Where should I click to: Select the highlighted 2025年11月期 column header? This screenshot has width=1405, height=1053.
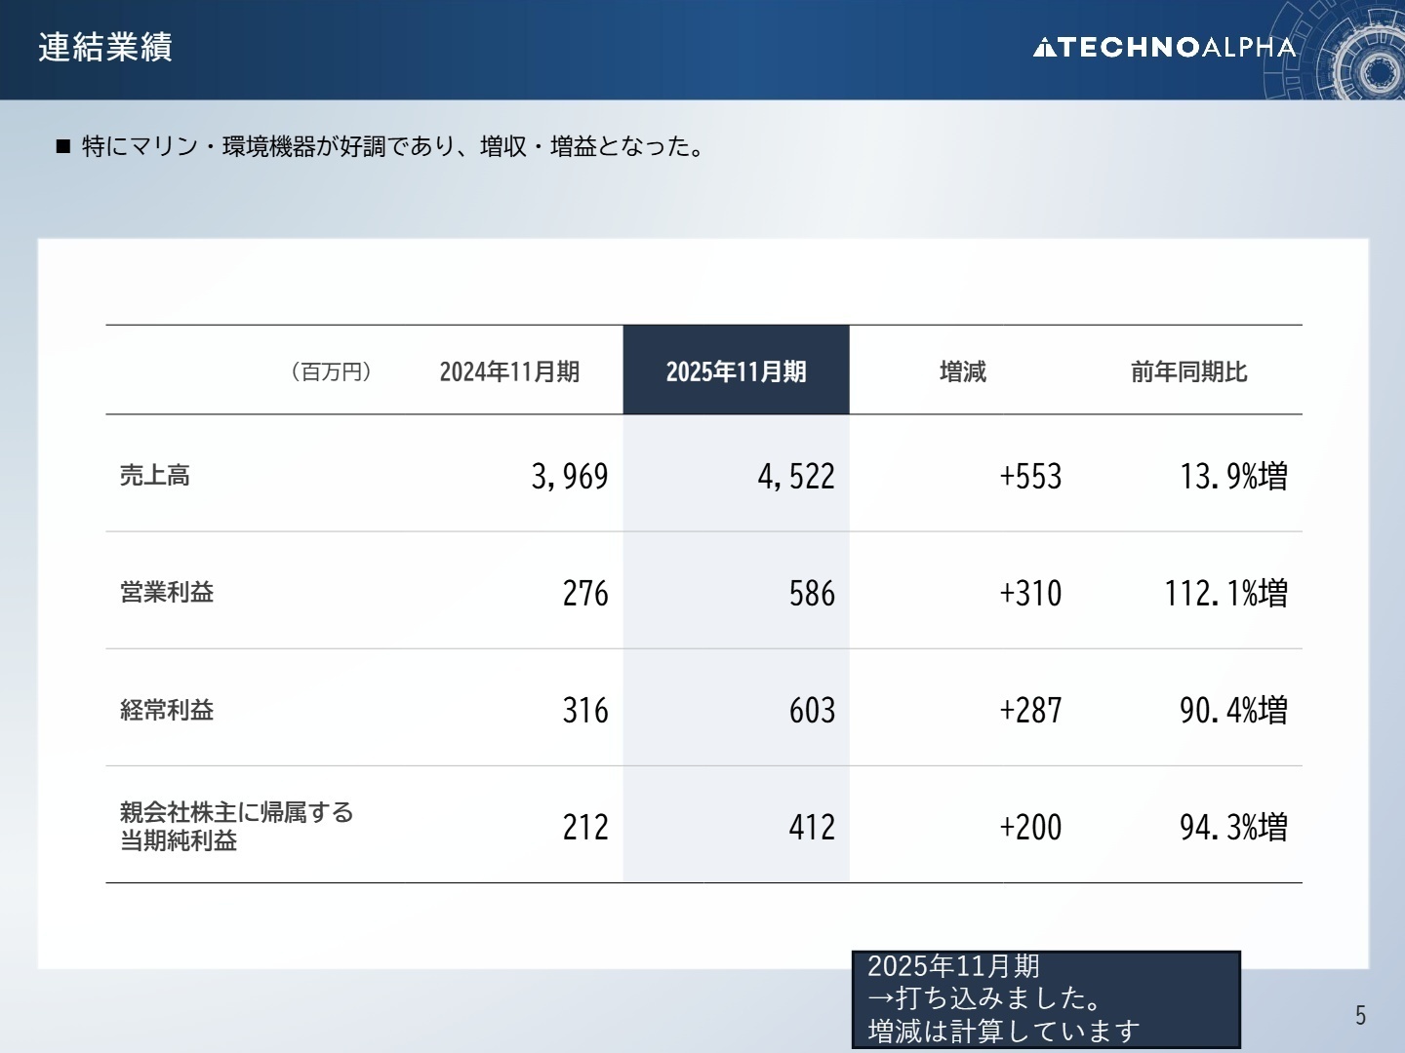tap(737, 370)
